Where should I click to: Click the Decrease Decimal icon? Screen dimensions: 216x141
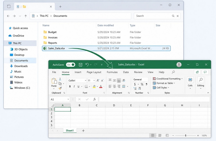[140, 88]
